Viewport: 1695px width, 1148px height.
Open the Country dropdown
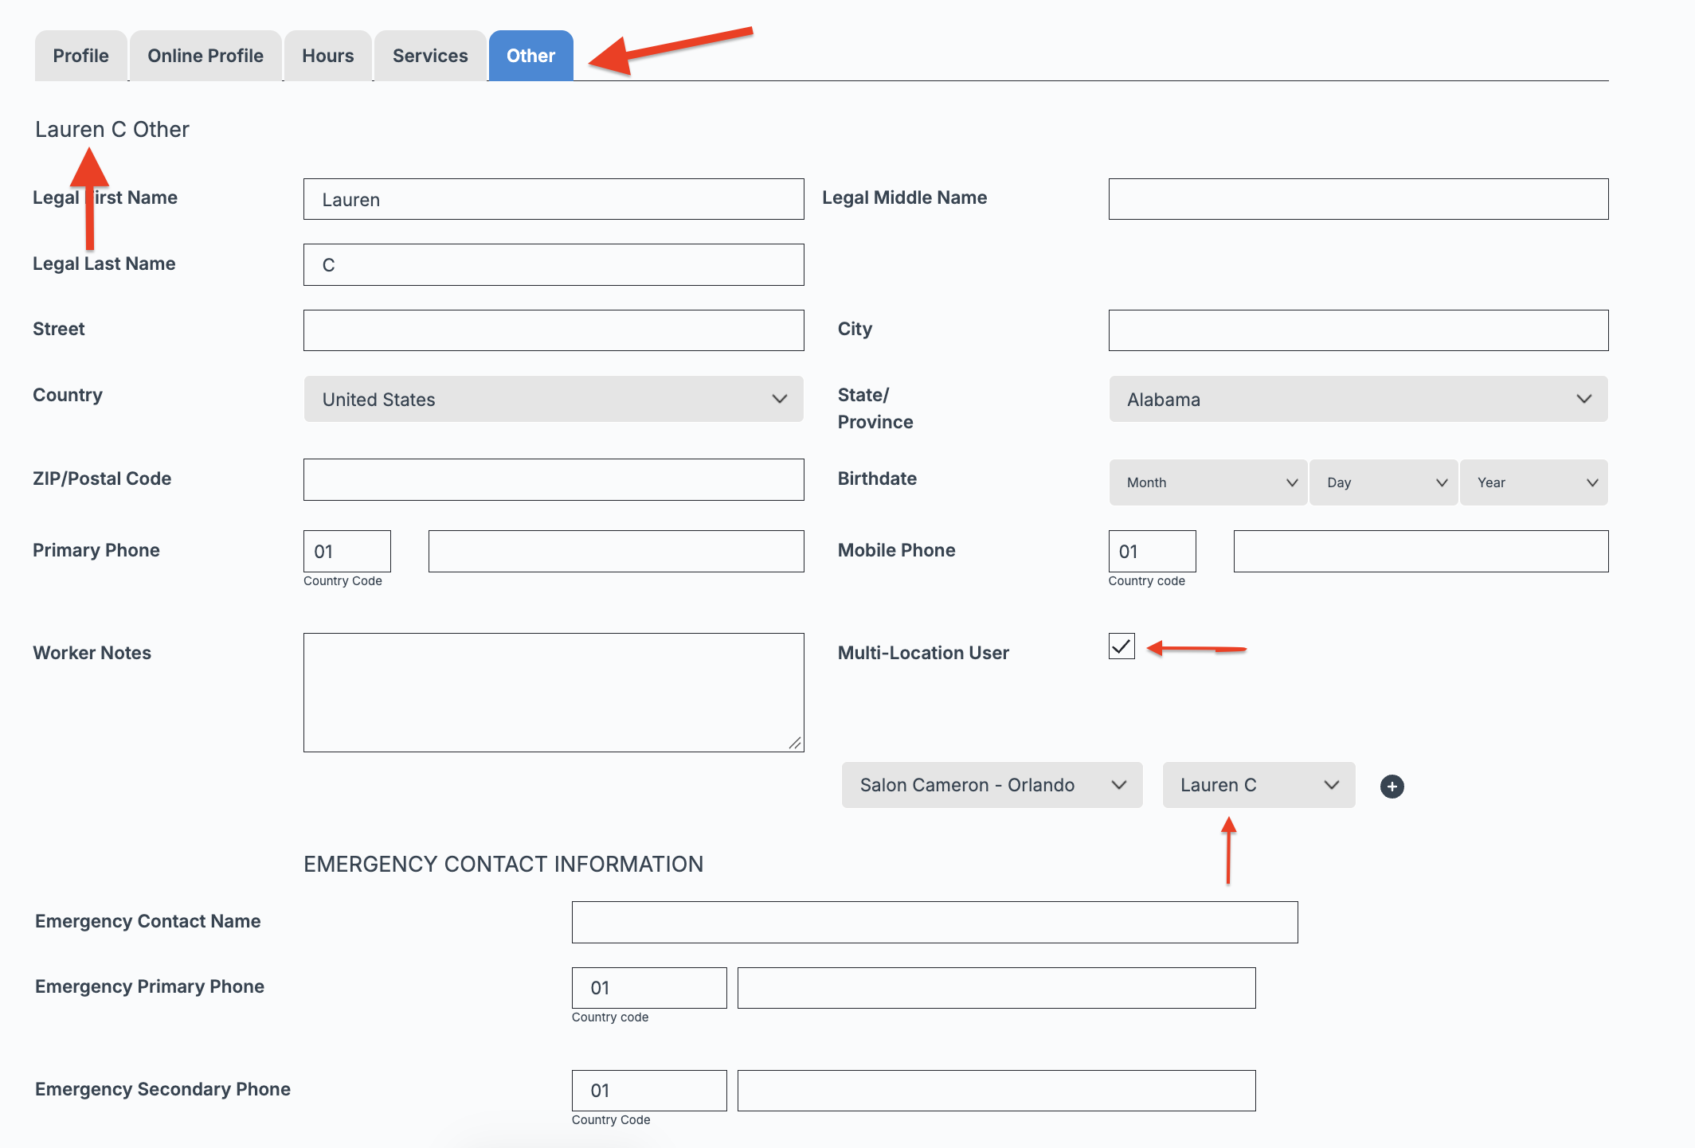click(554, 399)
